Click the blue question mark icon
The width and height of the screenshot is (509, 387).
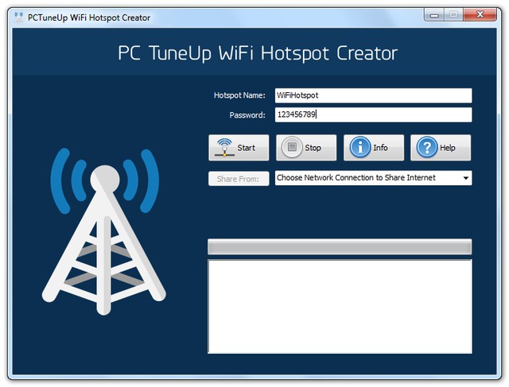click(427, 147)
